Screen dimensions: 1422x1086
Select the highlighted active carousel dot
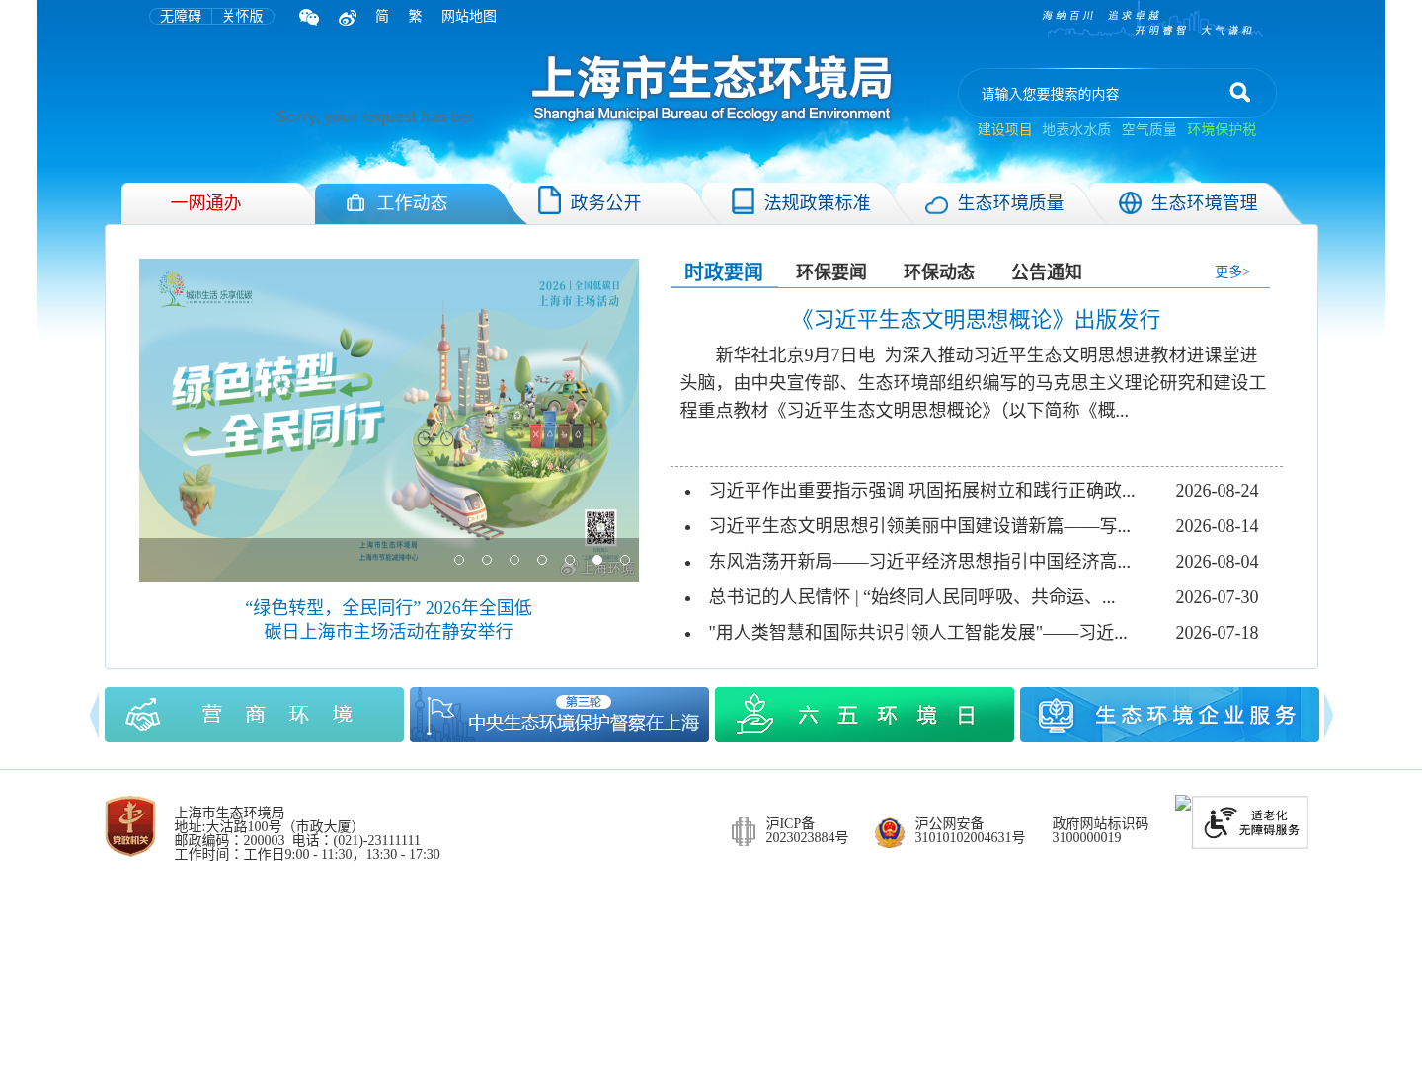click(597, 560)
